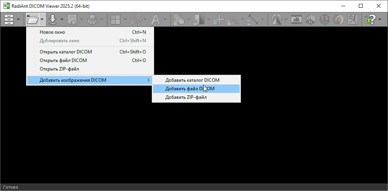Expand the export icon dropdown arrow
Image resolution: width=388 pixels, height=191 pixels.
point(62,19)
